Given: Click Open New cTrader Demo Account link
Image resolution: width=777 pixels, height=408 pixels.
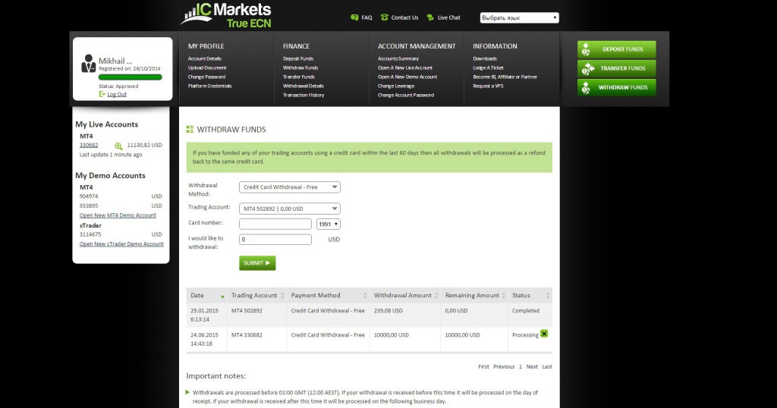Looking at the screenshot, I should (x=121, y=243).
